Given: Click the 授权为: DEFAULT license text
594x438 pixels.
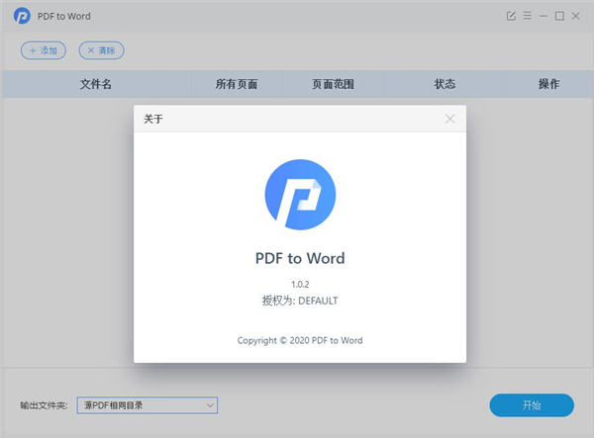Looking at the screenshot, I should 300,301.
